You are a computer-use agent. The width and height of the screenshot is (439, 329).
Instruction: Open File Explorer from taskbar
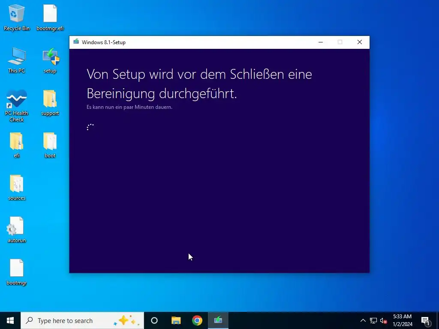[x=176, y=320]
